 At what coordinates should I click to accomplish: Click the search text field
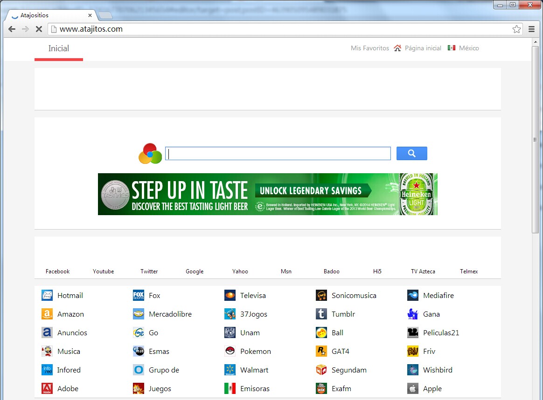(278, 154)
